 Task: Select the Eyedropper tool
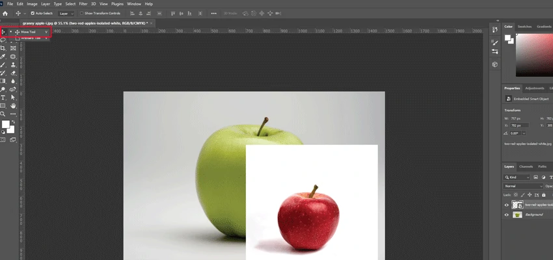[x=3, y=57]
